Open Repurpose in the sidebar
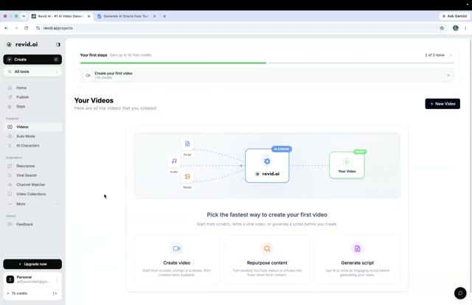The image size is (472, 305). 26,166
